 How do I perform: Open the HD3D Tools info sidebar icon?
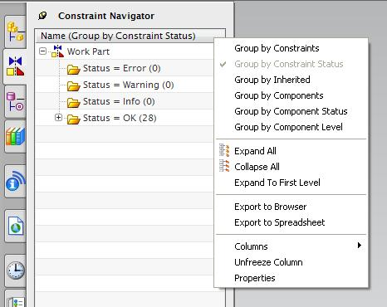pyautogui.click(x=16, y=182)
